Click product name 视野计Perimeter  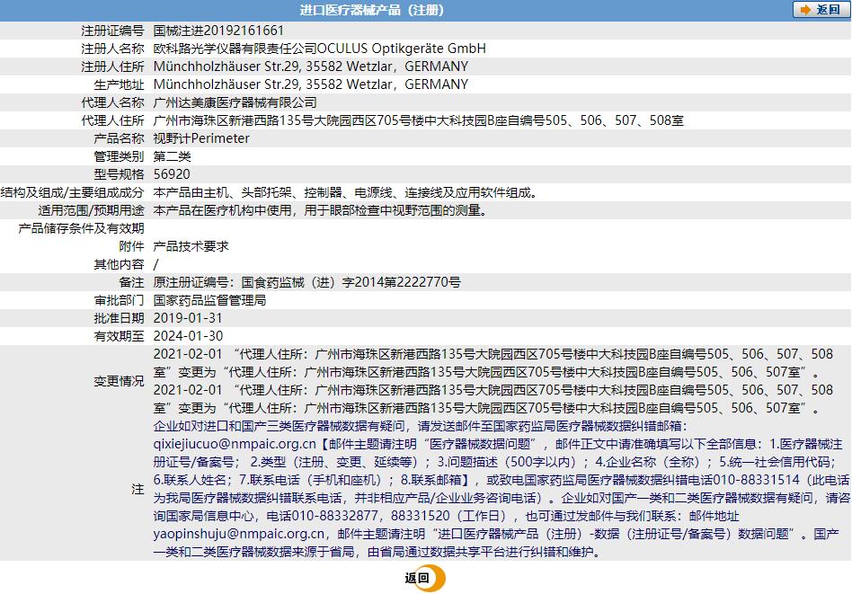[x=201, y=138]
